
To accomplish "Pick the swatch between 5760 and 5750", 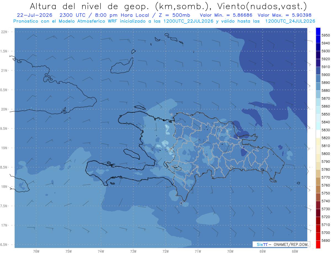I will (318, 189).
